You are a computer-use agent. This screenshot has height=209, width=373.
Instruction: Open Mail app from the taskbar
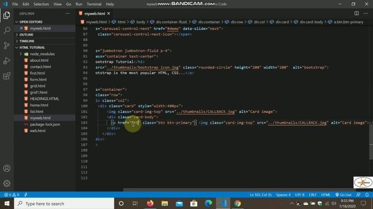[179, 203]
